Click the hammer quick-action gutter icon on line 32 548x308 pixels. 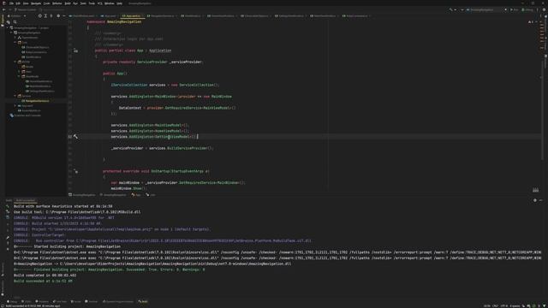(x=76, y=137)
